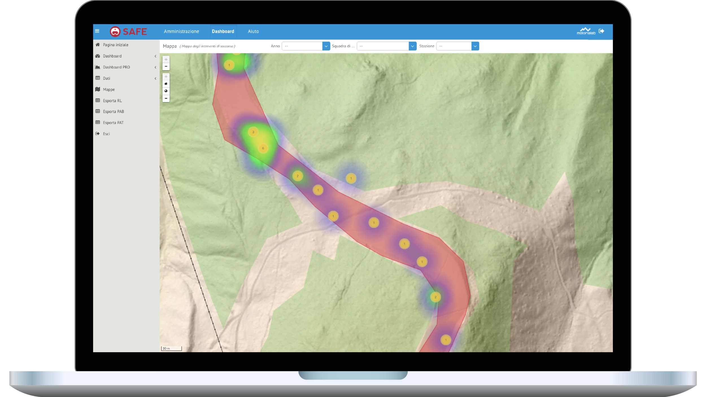Expand the Dati chevron
Image resolution: width=706 pixels, height=397 pixels.
(x=155, y=78)
